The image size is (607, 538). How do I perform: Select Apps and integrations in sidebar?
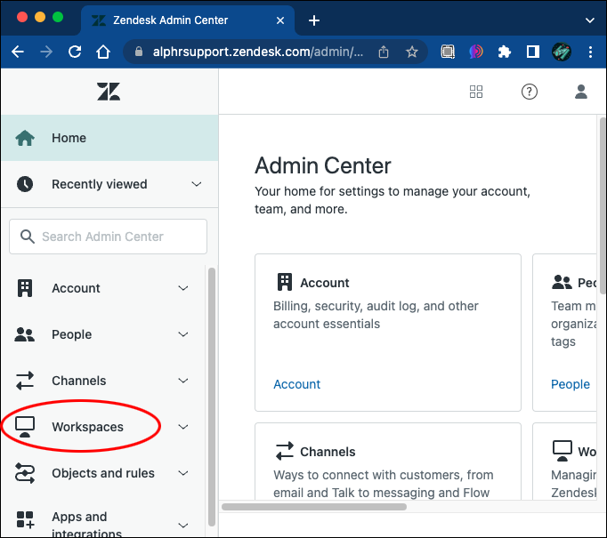(86, 525)
